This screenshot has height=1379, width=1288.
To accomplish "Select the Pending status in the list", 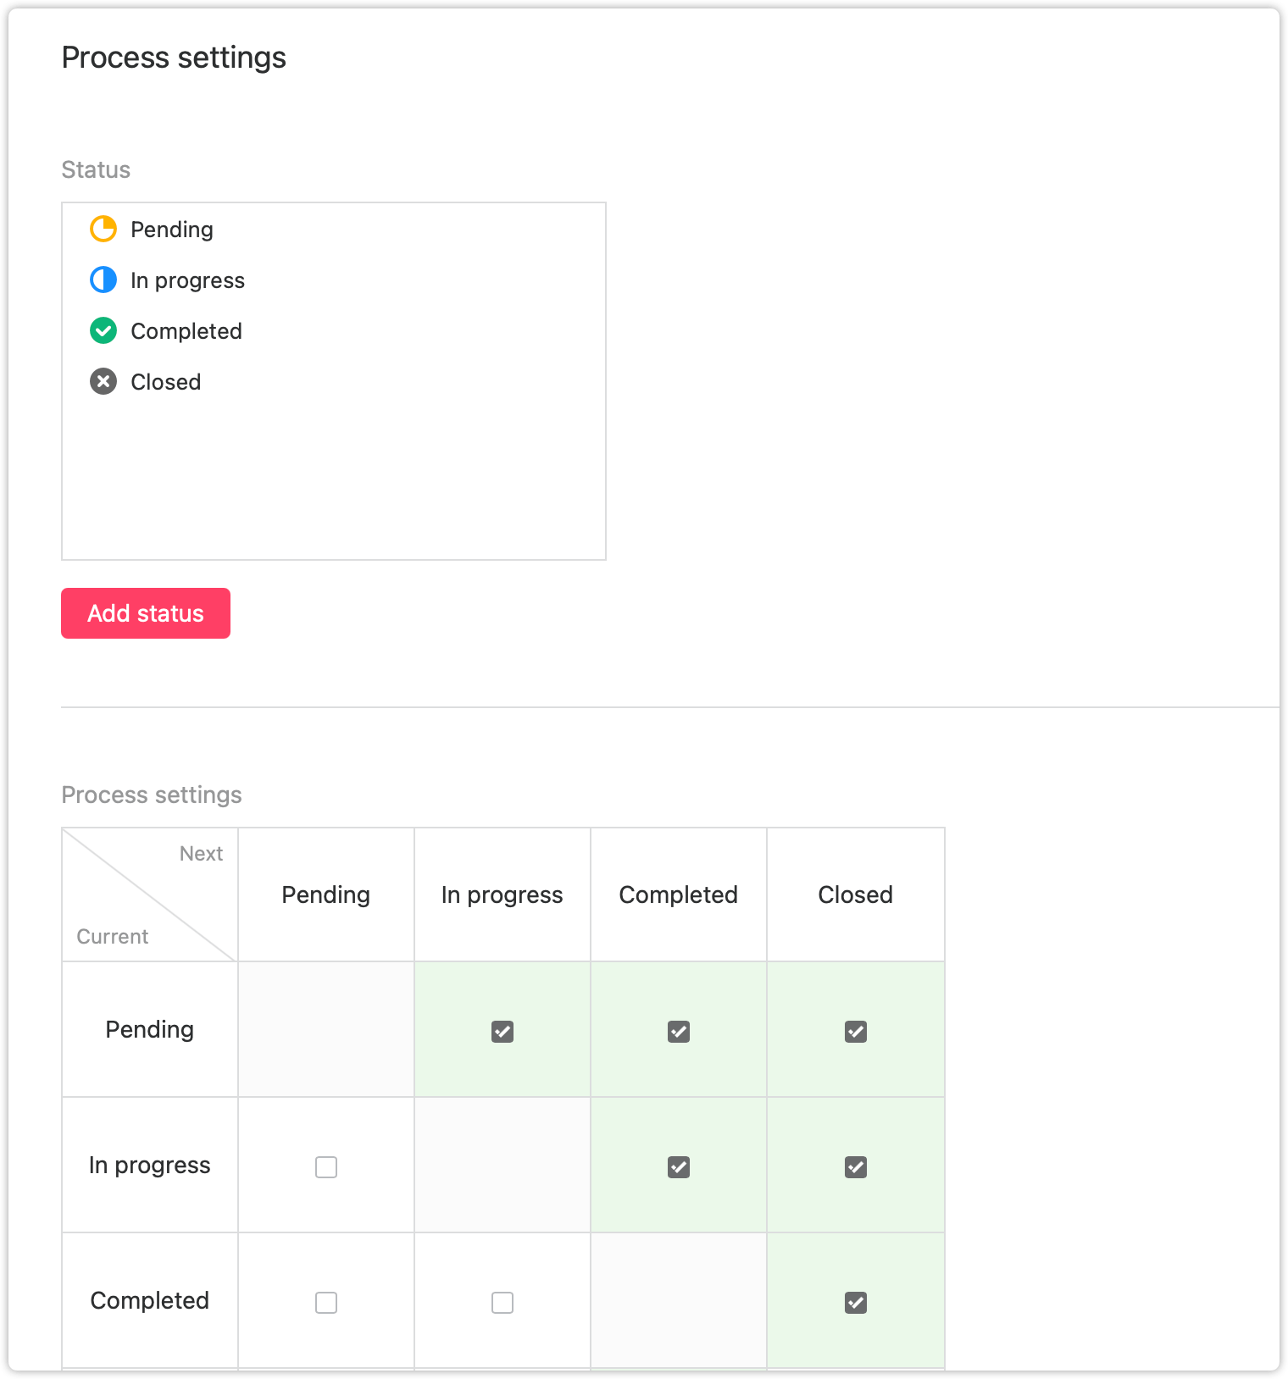I will [x=334, y=230].
